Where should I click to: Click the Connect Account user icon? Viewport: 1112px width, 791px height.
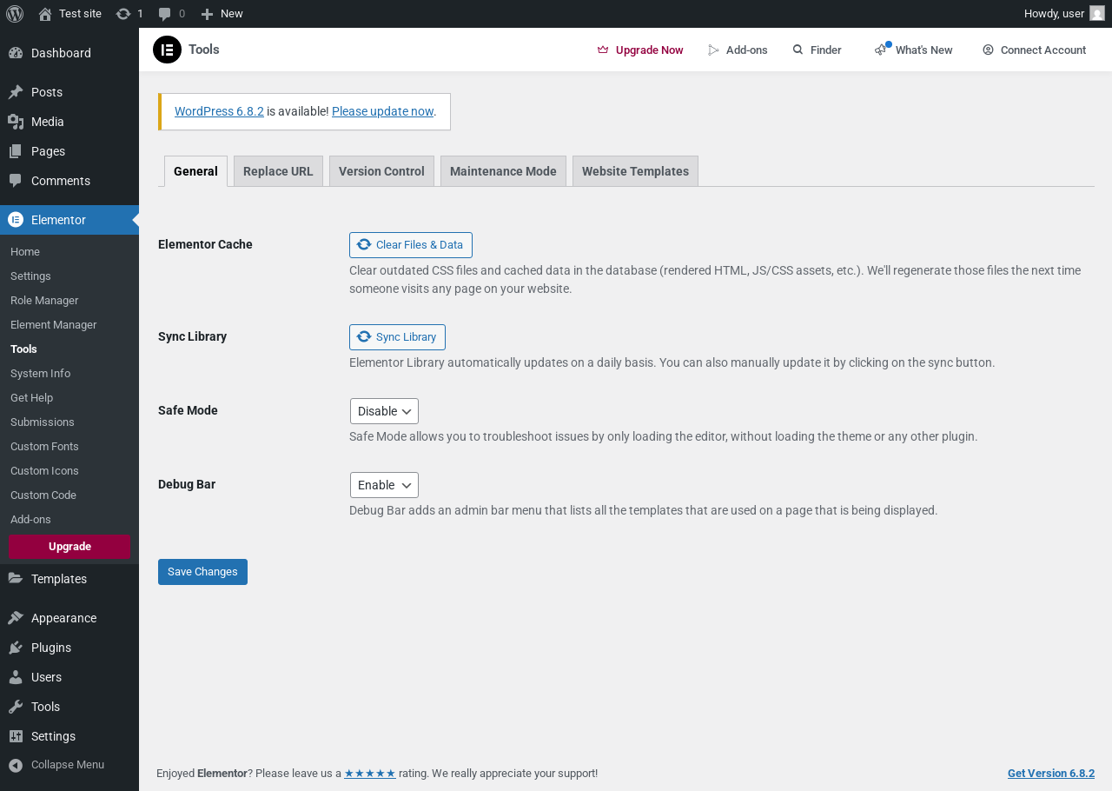click(x=988, y=50)
